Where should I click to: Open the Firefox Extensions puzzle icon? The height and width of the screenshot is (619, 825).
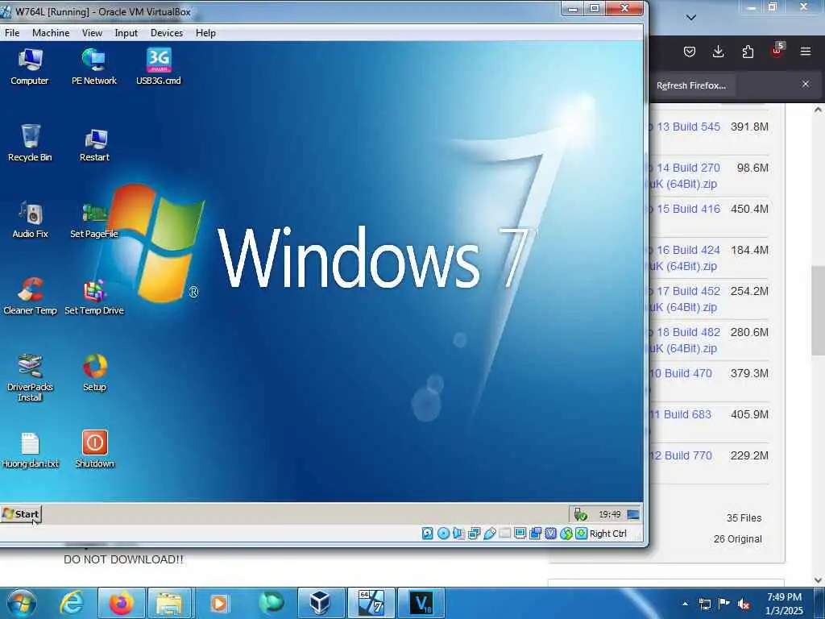click(748, 51)
